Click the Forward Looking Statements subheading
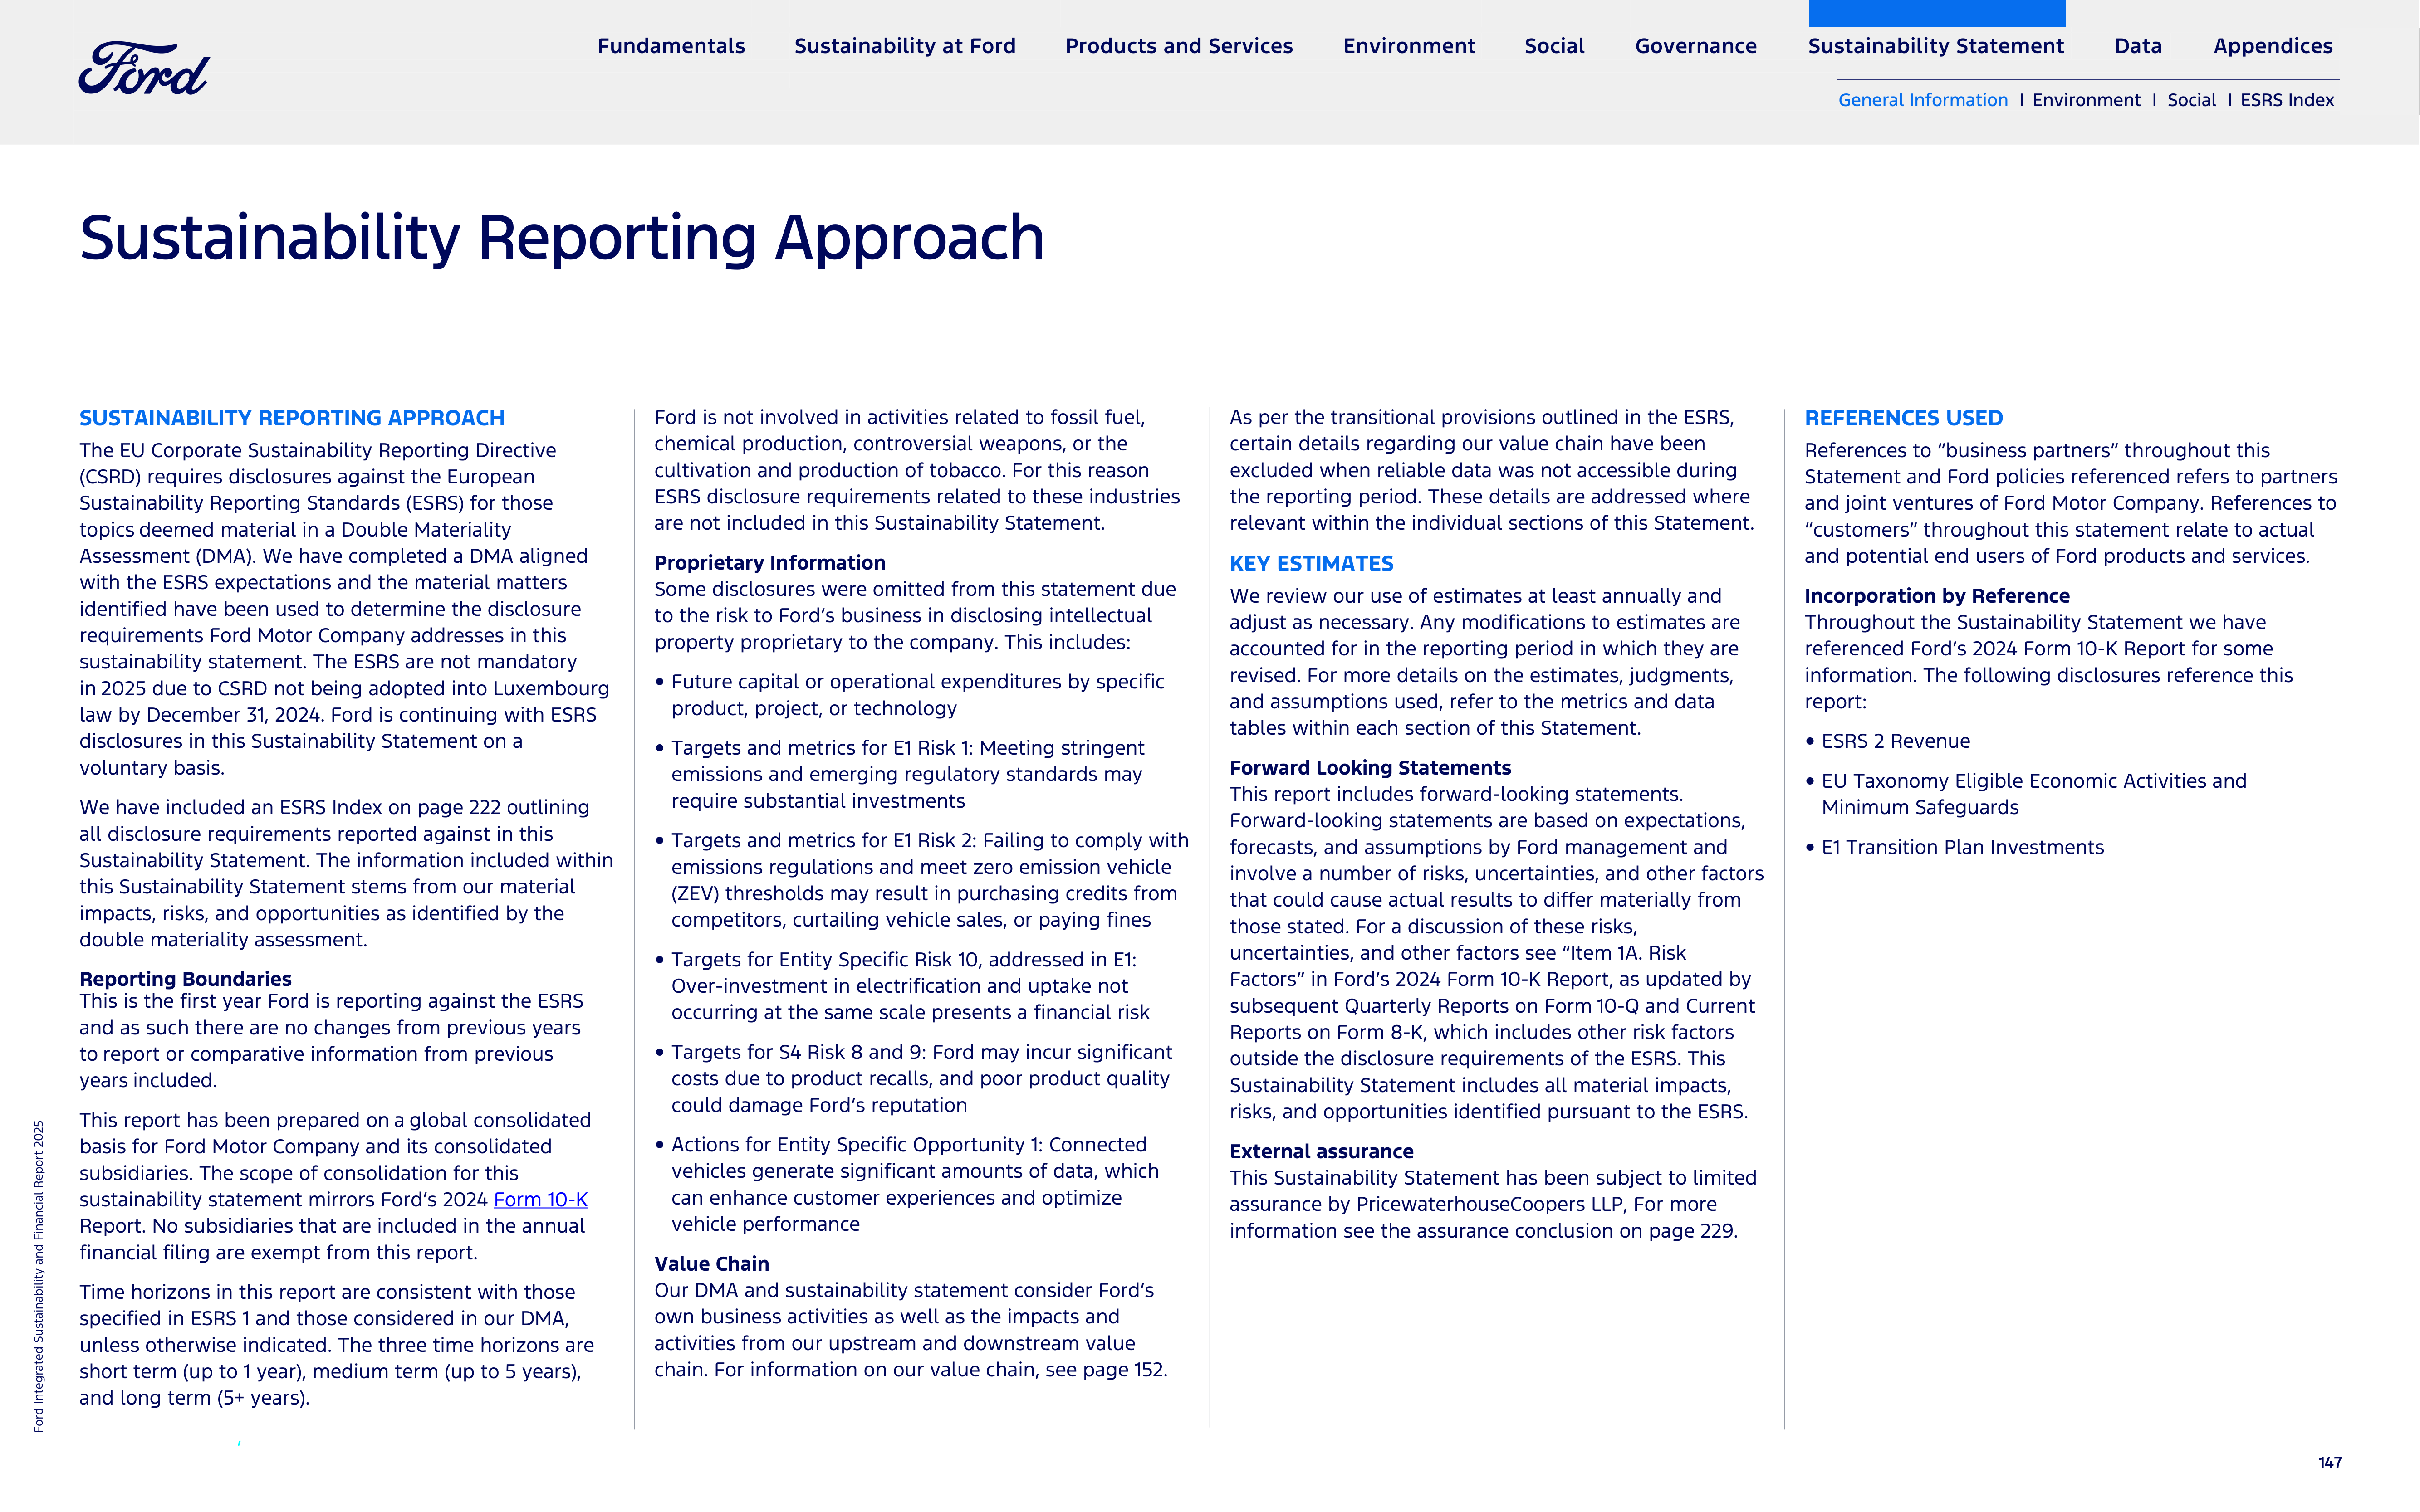Screen dimensions: 2420x1512 (x=1370, y=768)
